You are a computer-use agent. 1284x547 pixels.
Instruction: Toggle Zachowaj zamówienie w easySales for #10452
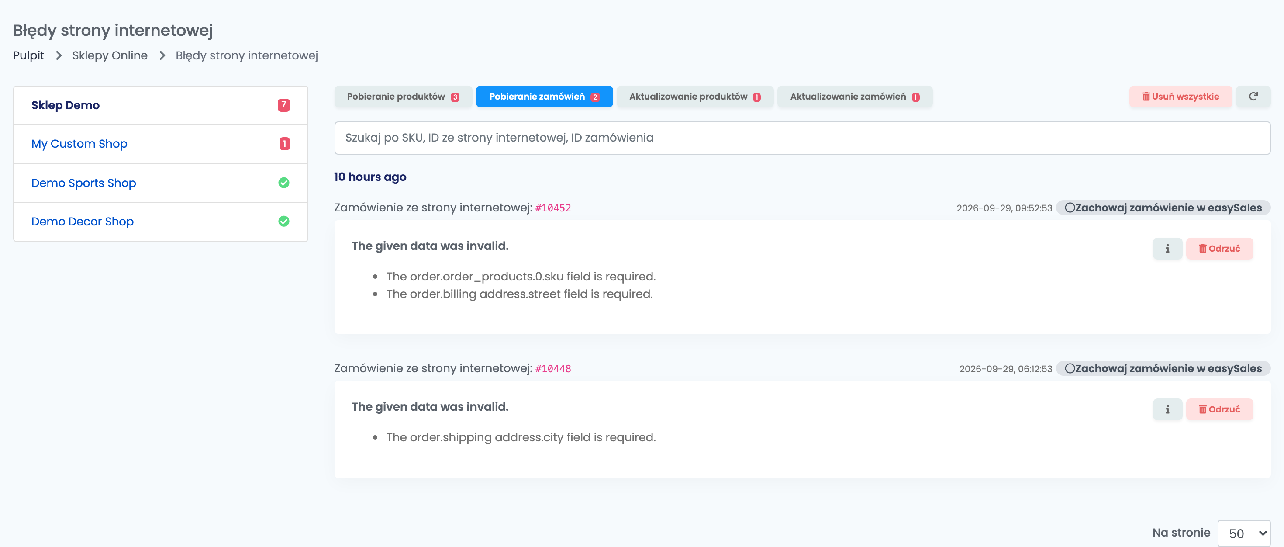(x=1163, y=208)
